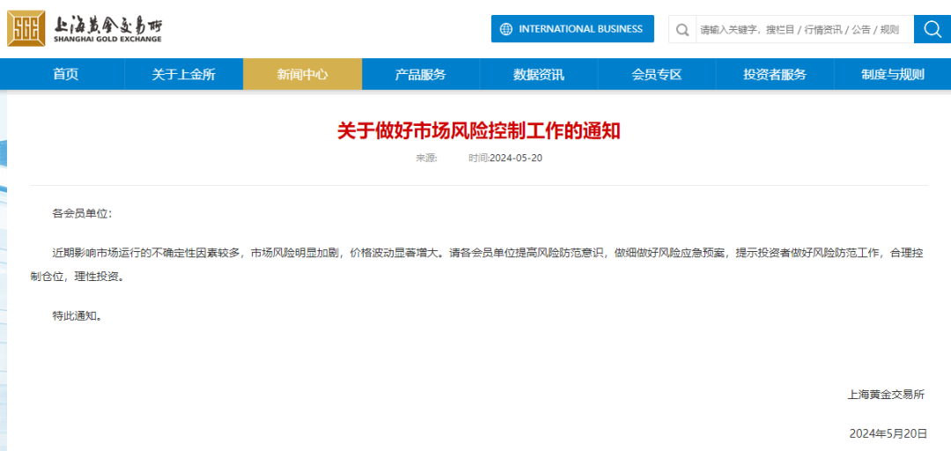Select the 新闻中心 tab
Image resolution: width=951 pixels, height=451 pixels.
click(x=302, y=74)
